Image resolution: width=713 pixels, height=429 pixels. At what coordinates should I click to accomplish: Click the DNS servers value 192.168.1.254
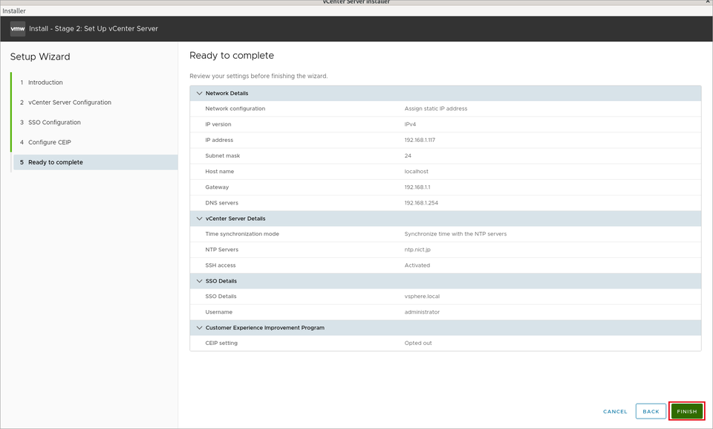[422, 203]
